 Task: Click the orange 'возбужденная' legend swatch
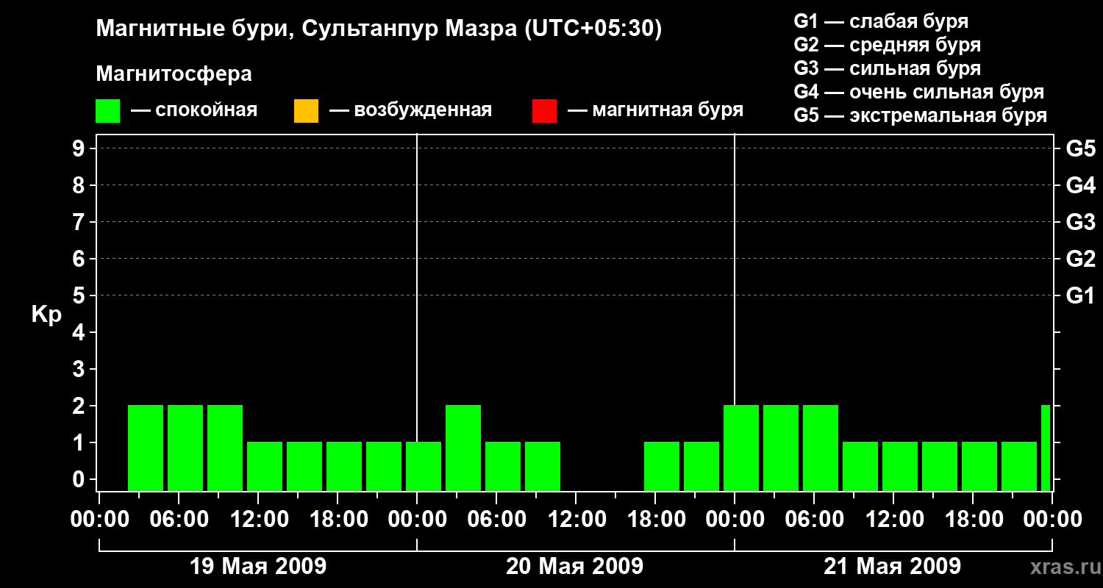tap(306, 111)
